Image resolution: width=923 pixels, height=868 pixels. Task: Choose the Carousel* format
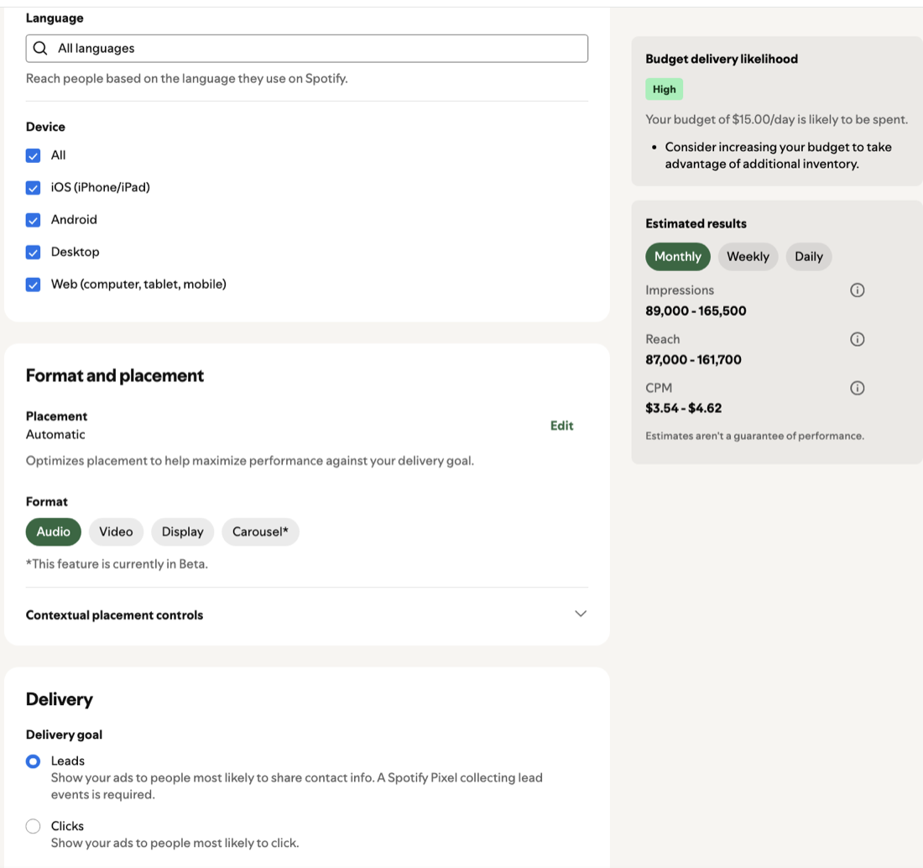[260, 531]
